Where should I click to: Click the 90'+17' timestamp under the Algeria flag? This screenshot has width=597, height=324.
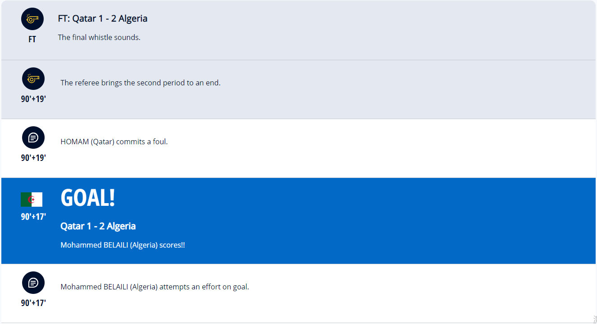pos(33,217)
